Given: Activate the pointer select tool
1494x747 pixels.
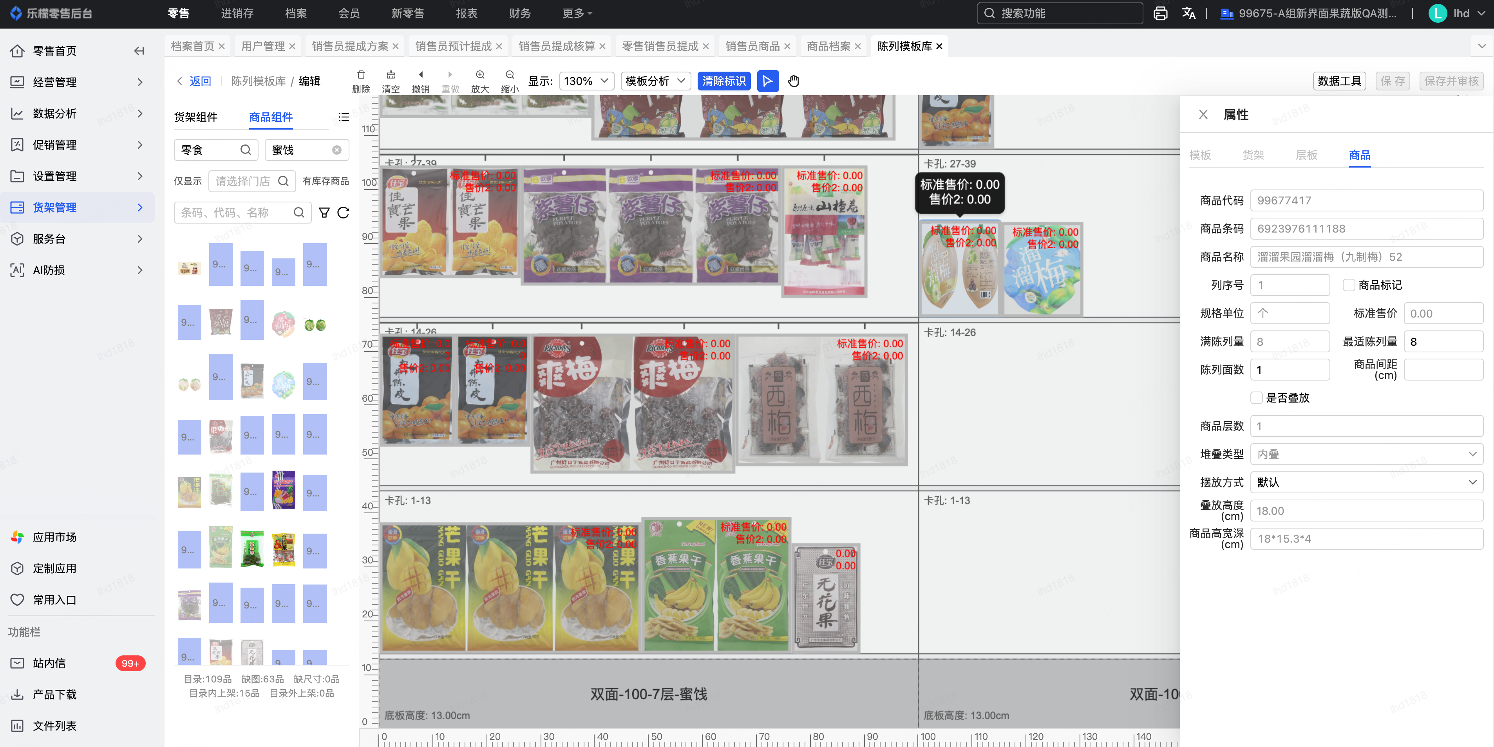Looking at the screenshot, I should point(767,81).
